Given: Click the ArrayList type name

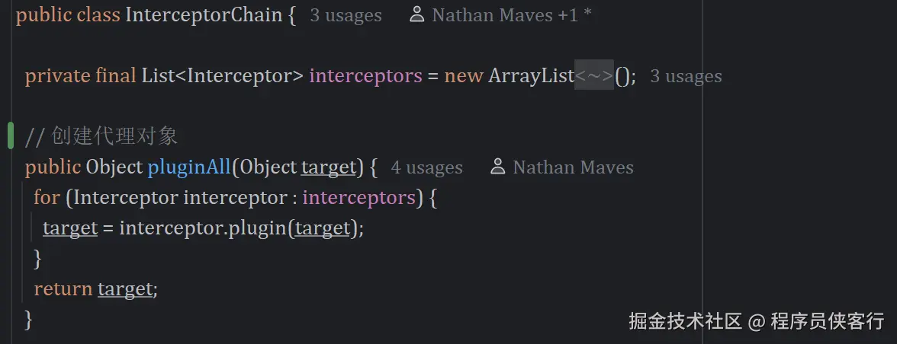Looking at the screenshot, I should [531, 76].
